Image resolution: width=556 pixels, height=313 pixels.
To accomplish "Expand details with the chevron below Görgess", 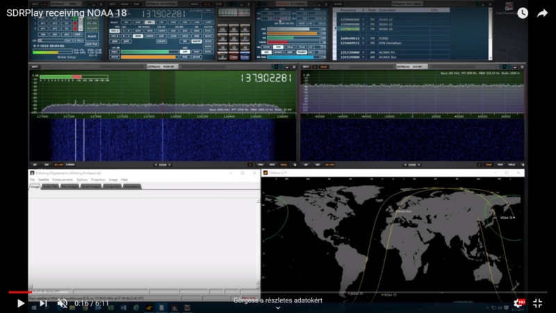I will (x=278, y=308).
